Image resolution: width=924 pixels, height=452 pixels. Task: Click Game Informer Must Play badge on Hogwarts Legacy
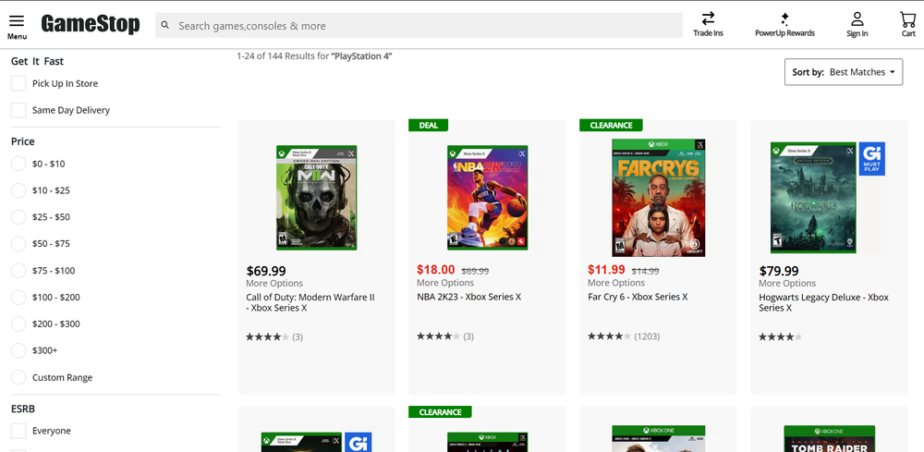coord(871,159)
